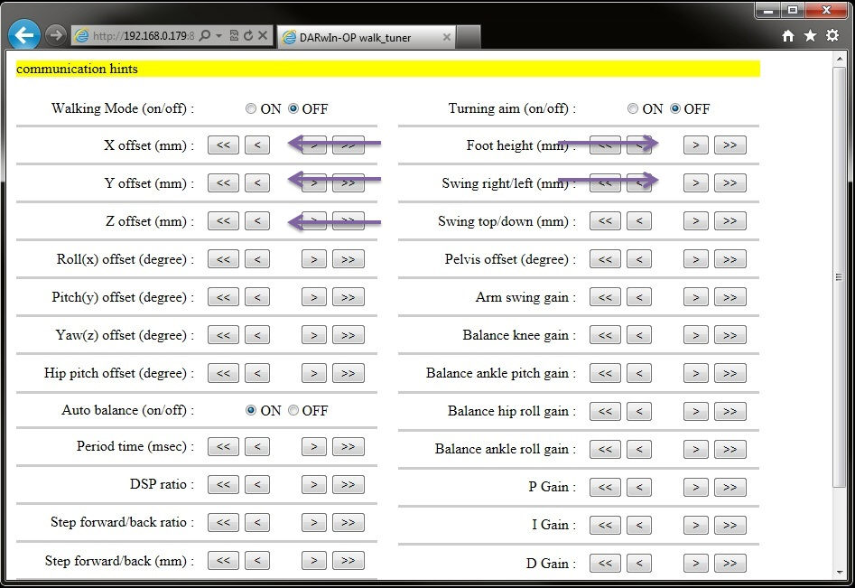The height and width of the screenshot is (588, 855).
Task: Set Auto balance to OFF
Action: click(x=293, y=410)
